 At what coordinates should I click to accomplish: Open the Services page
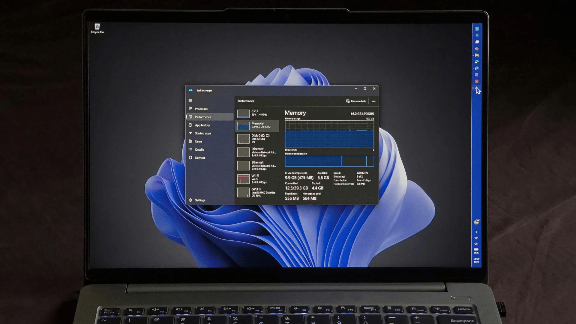[209, 157]
